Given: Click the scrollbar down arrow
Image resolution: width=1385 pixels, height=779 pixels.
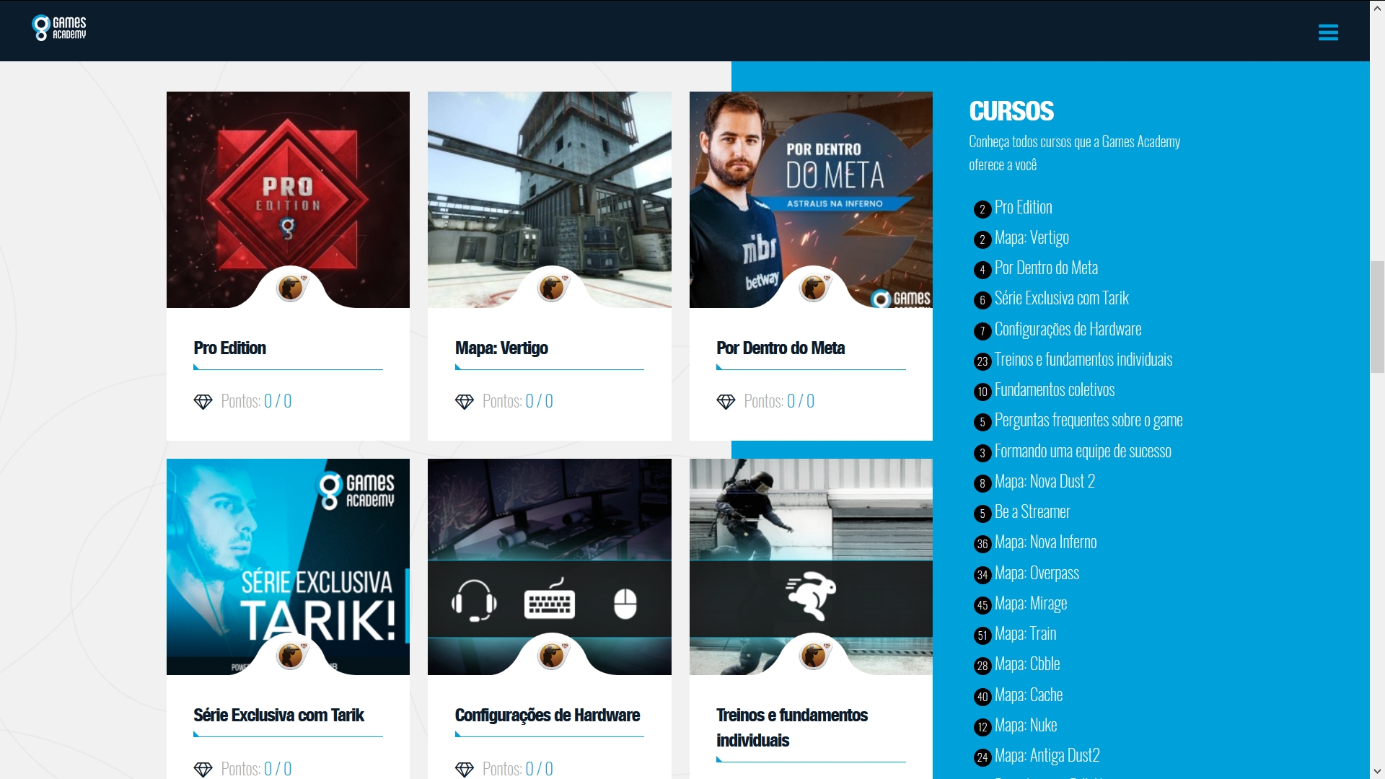Looking at the screenshot, I should click(x=1377, y=772).
